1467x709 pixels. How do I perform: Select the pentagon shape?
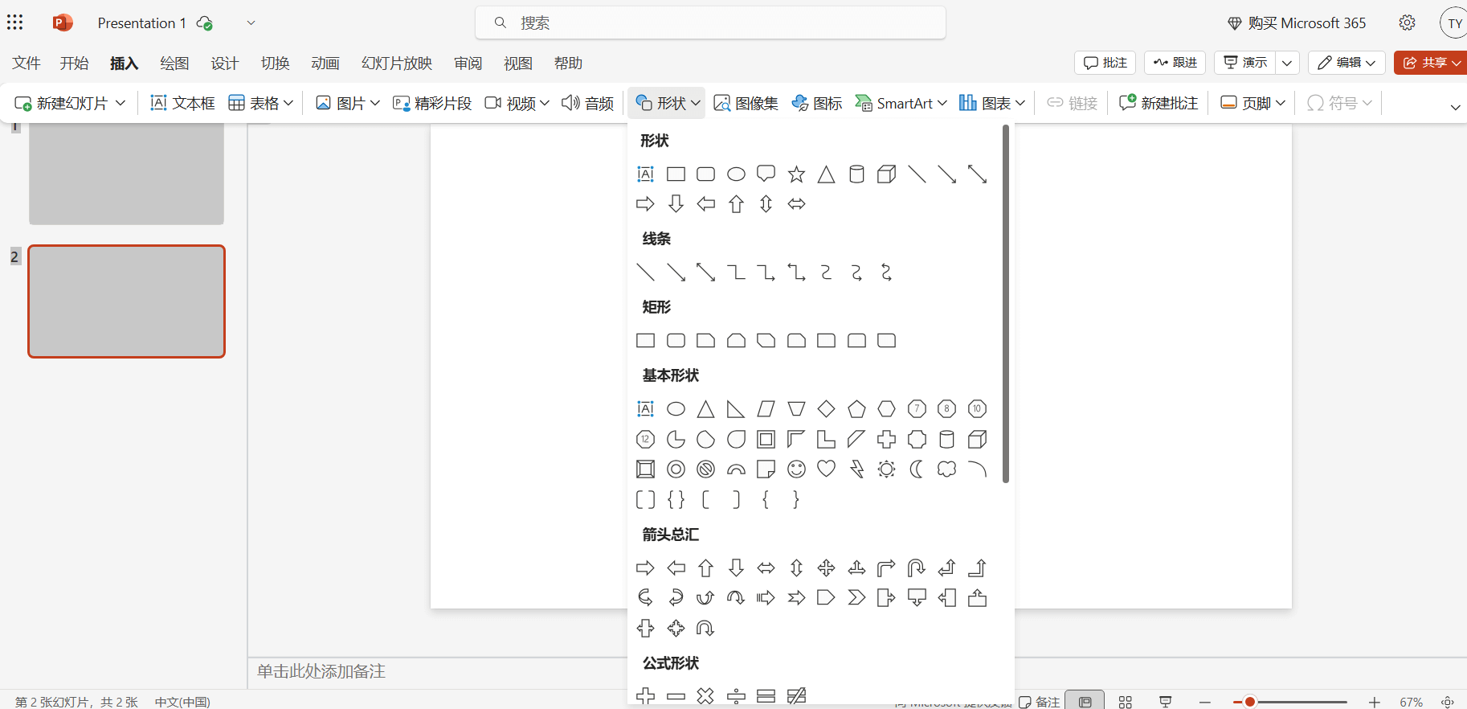coord(856,409)
